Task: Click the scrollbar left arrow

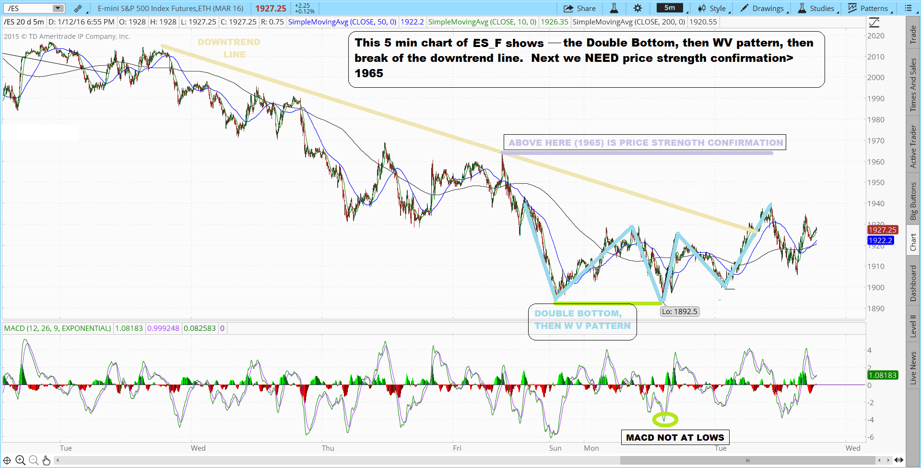Action: (58, 460)
